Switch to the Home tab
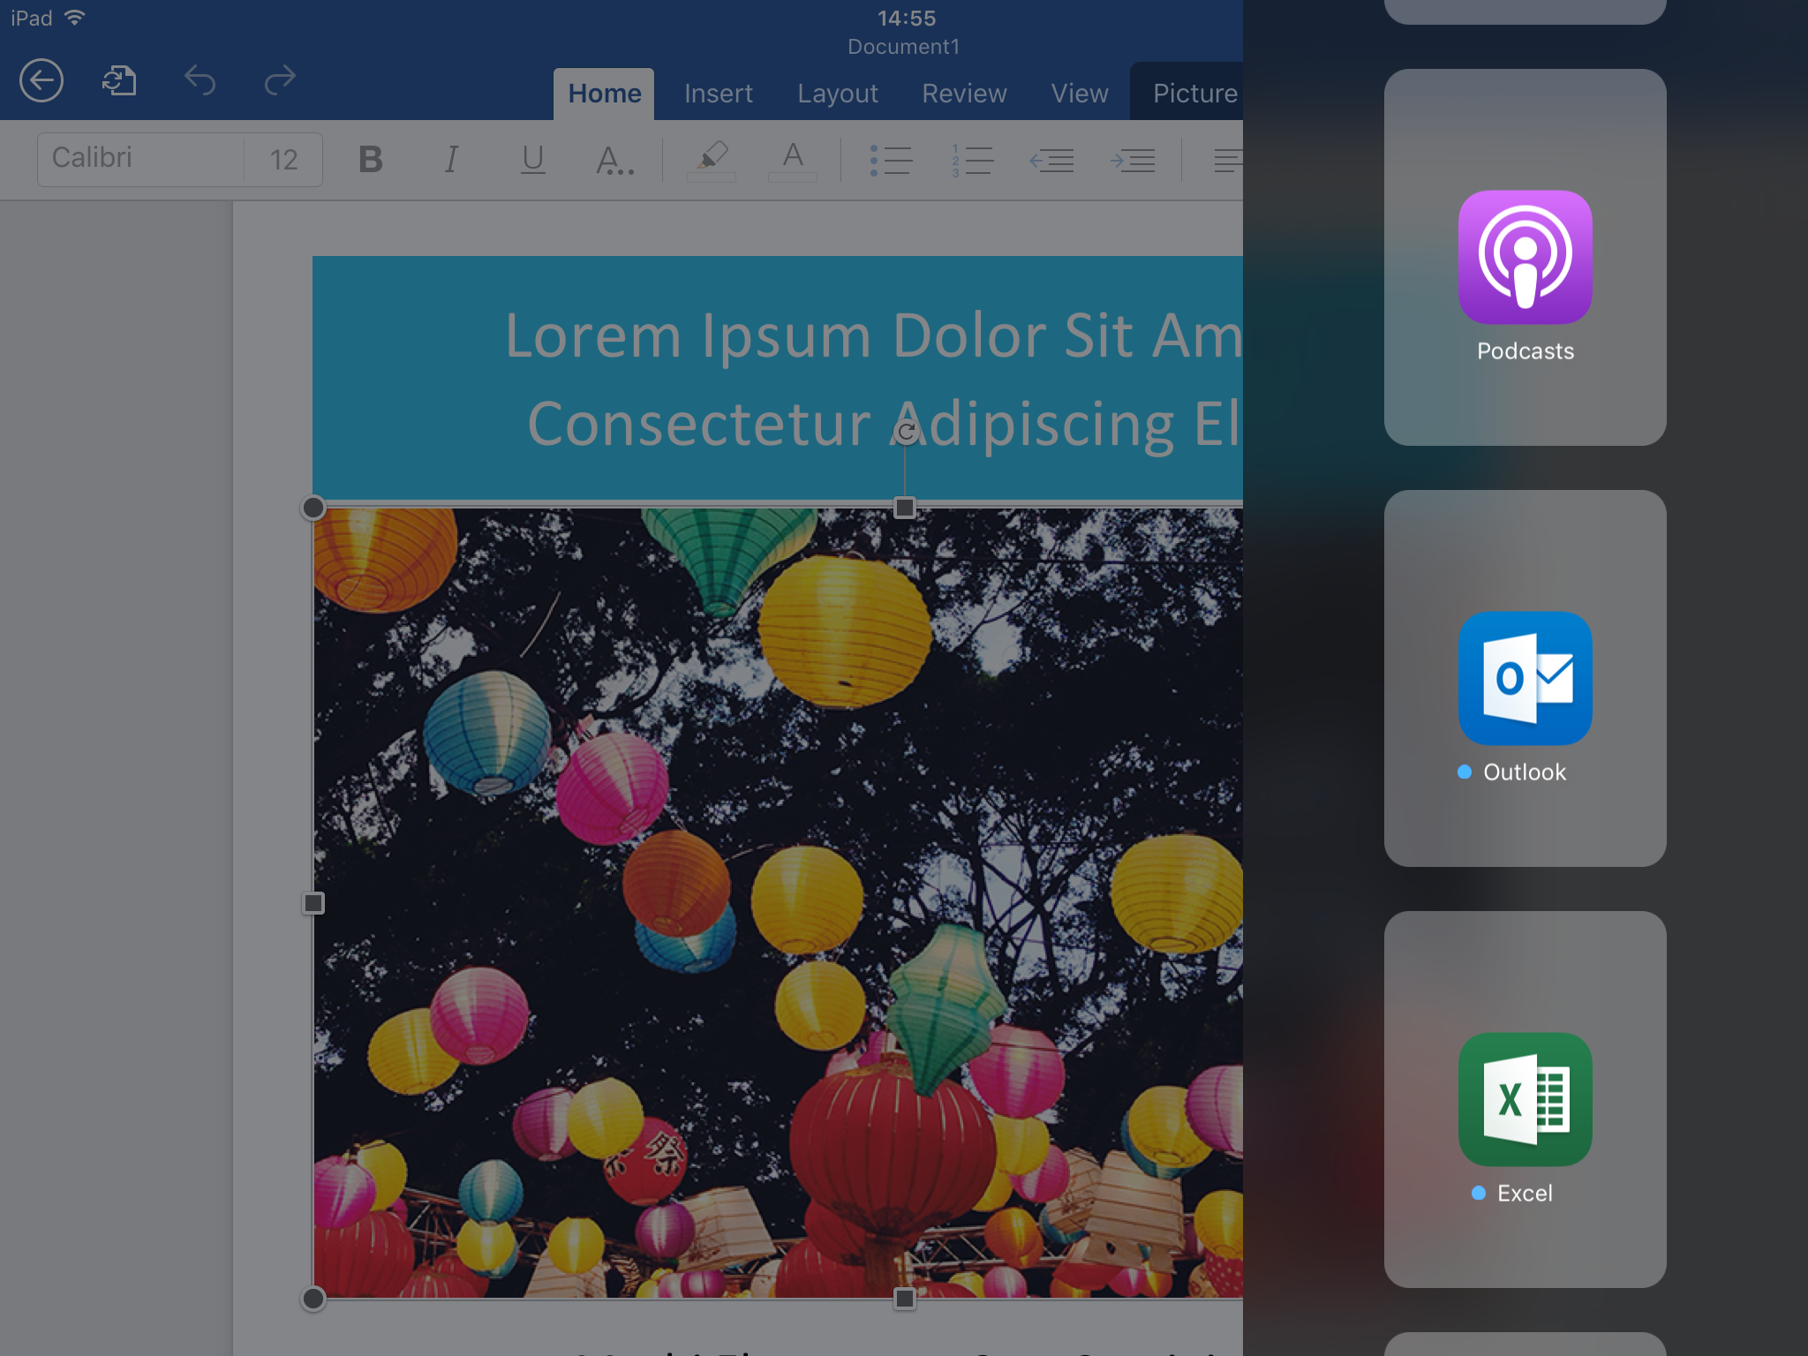The width and height of the screenshot is (1808, 1356). point(605,94)
